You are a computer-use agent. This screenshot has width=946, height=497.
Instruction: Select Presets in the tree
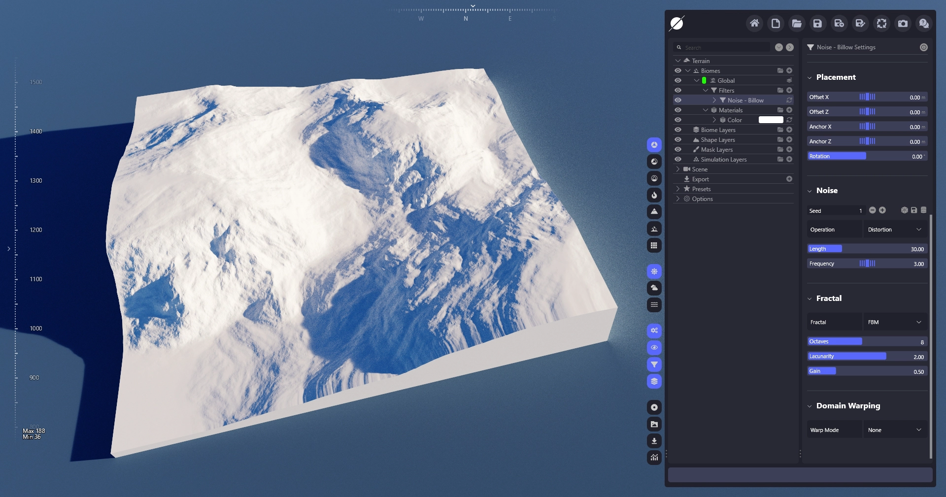click(701, 189)
